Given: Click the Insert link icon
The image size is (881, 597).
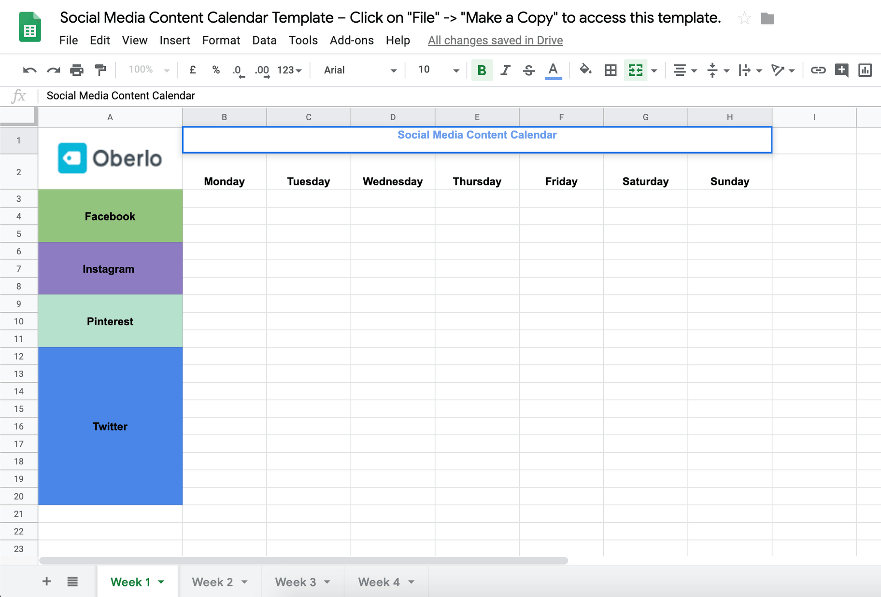Looking at the screenshot, I should pyautogui.click(x=818, y=70).
